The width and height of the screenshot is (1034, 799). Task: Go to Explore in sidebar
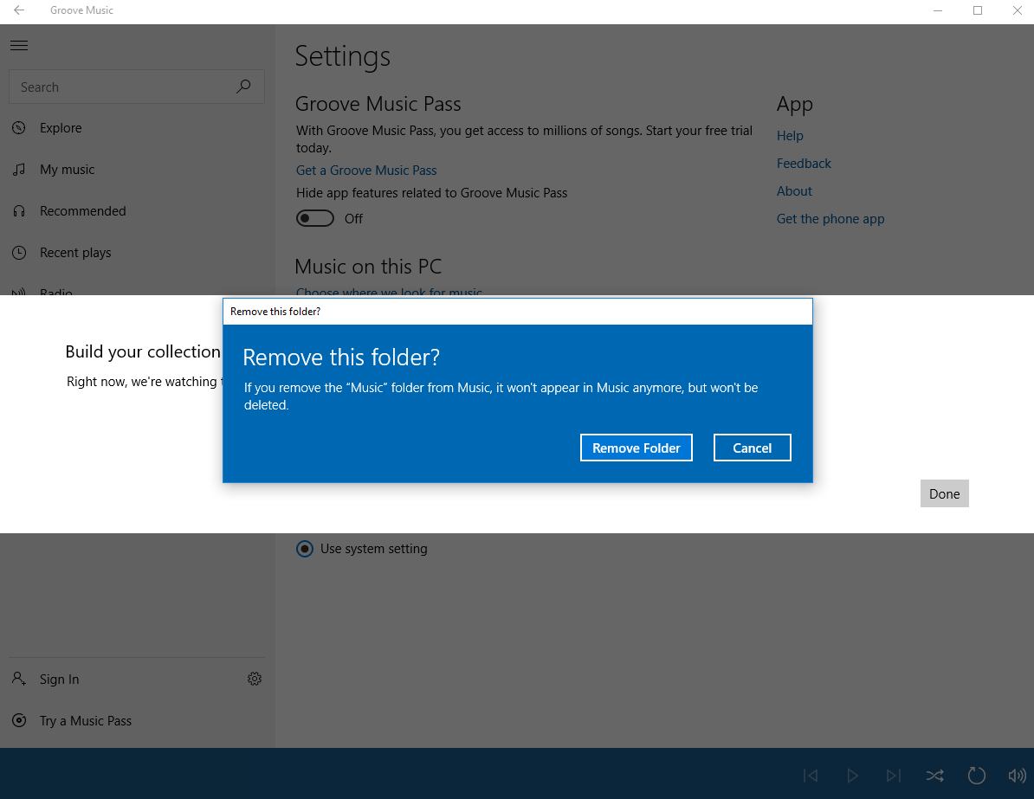click(x=137, y=128)
